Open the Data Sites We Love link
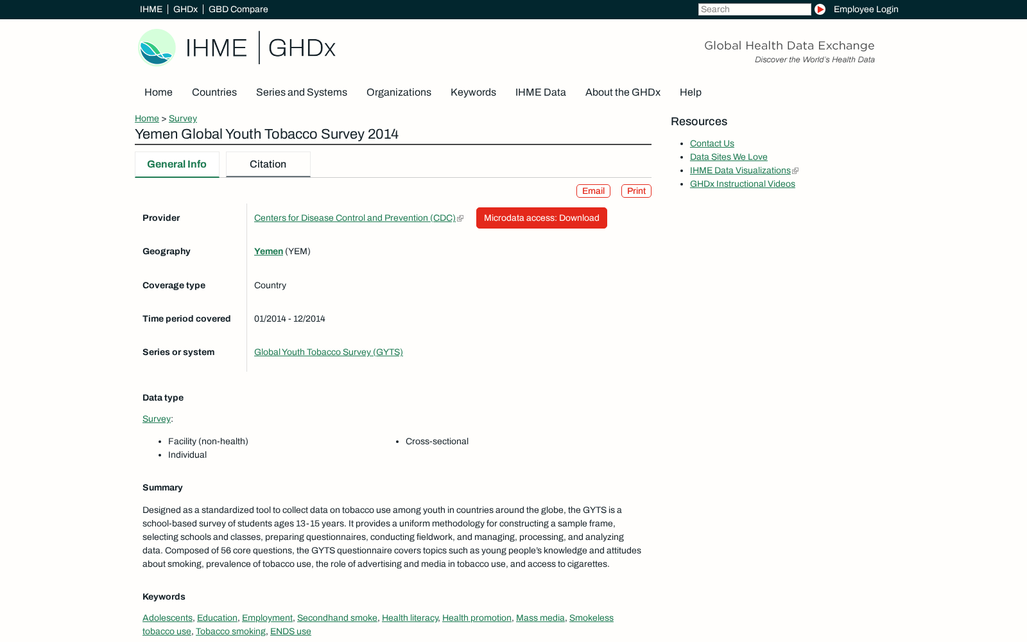Viewport: 1027px width, 642px height. (x=729, y=157)
